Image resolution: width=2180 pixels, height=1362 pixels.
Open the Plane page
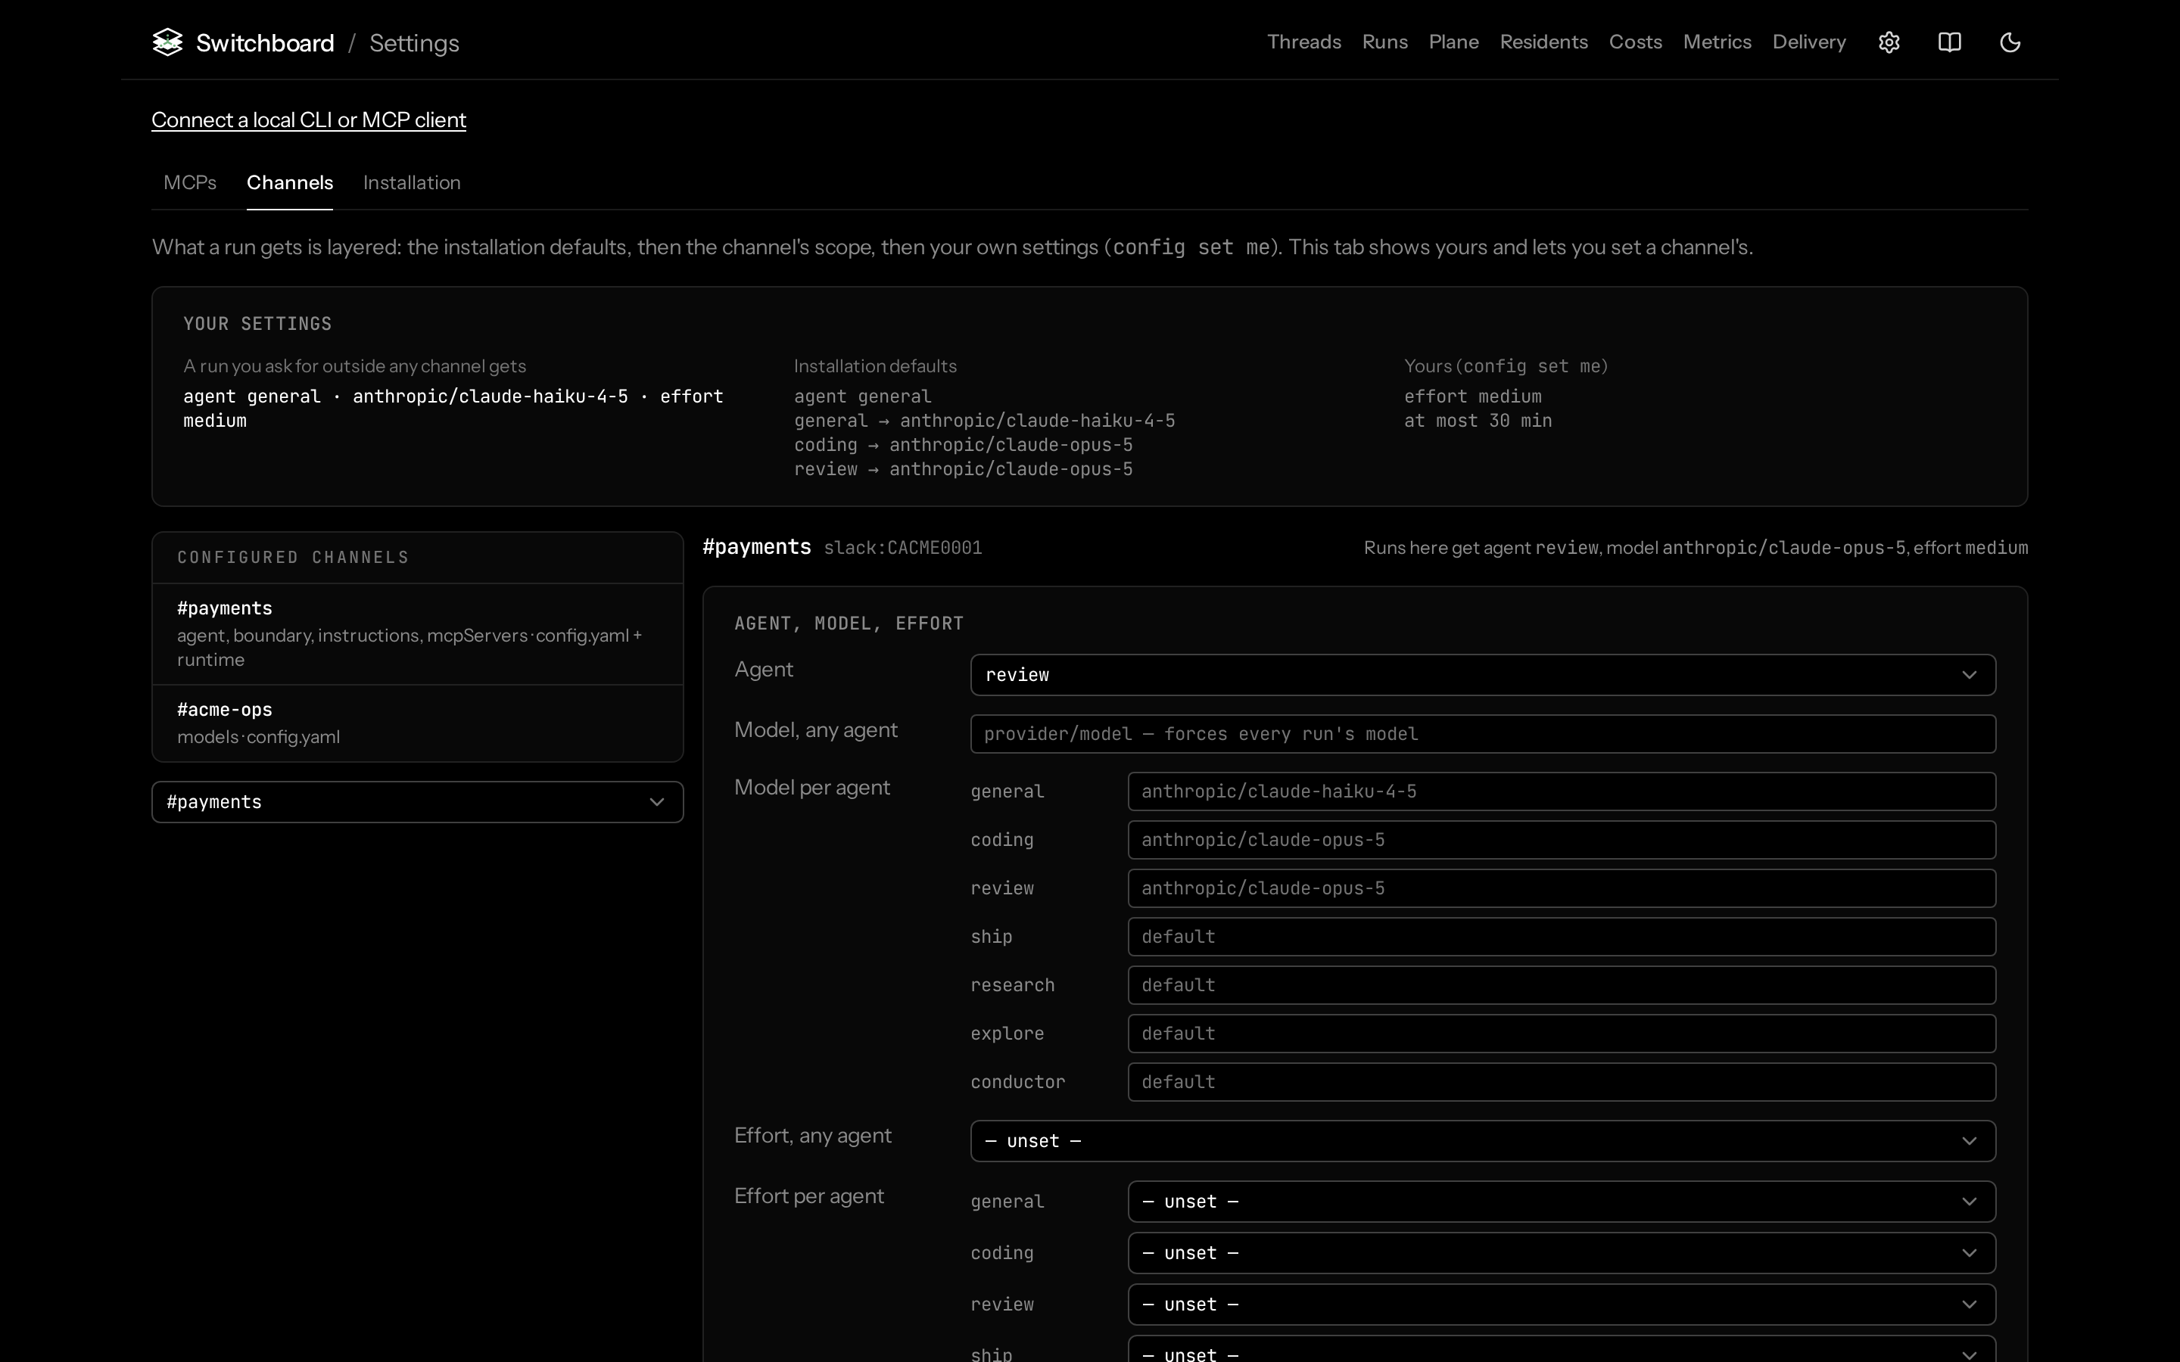[1453, 42]
